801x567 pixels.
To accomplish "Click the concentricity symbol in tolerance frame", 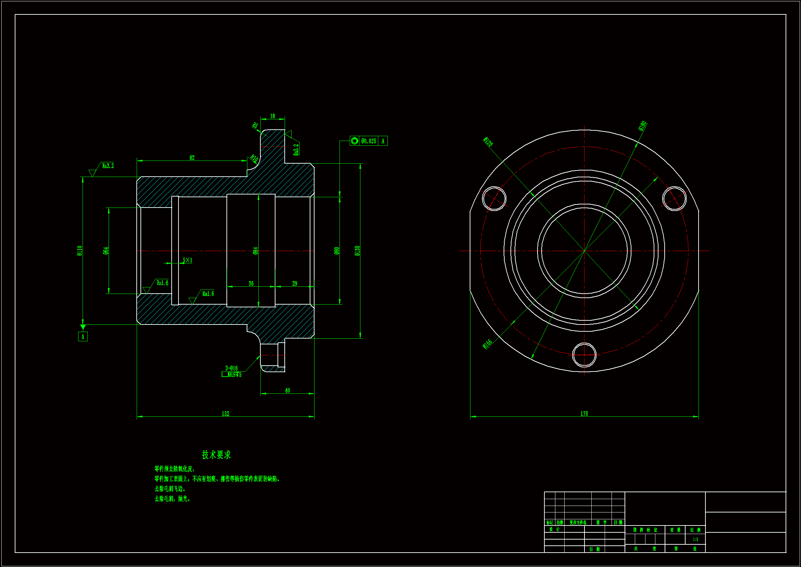I will (x=355, y=141).
